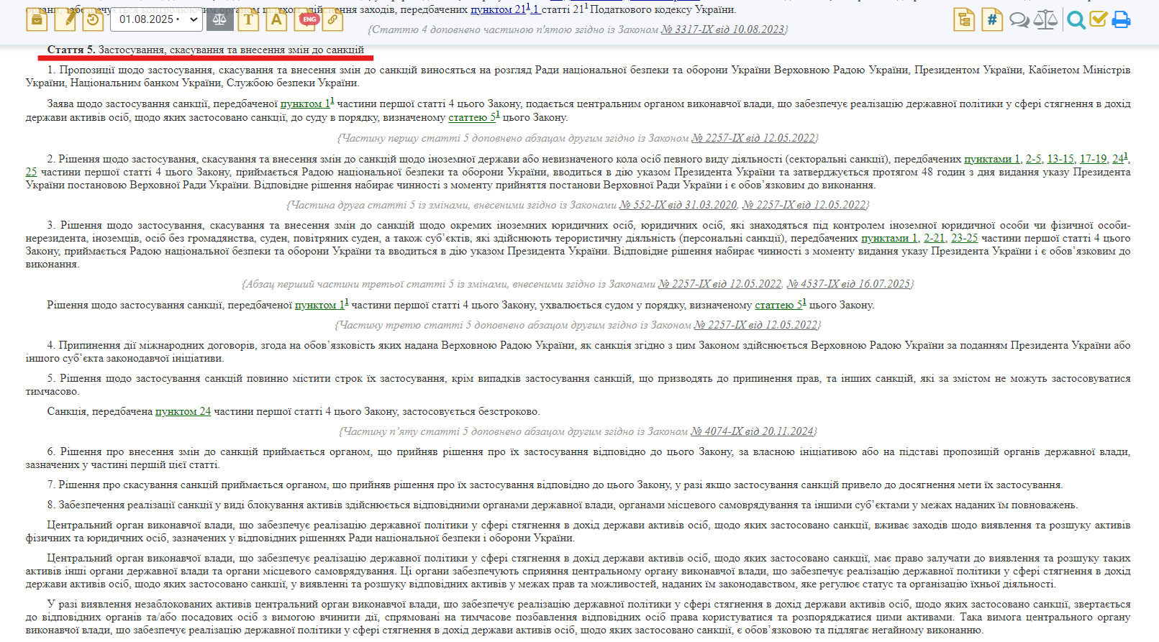Image resolution: width=1159 pixels, height=642 pixels.
Task: Open 'пунктом 1¹' link in the 'Заява' paragraph
Action: point(307,104)
